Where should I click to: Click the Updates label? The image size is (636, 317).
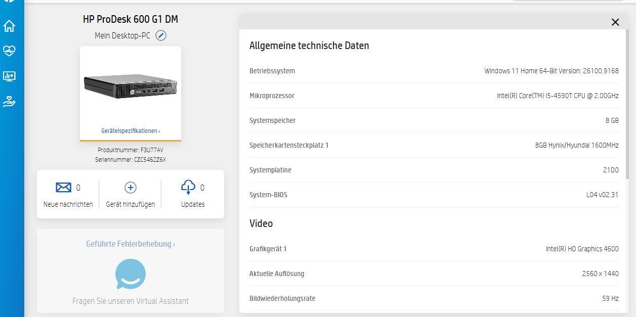(193, 204)
